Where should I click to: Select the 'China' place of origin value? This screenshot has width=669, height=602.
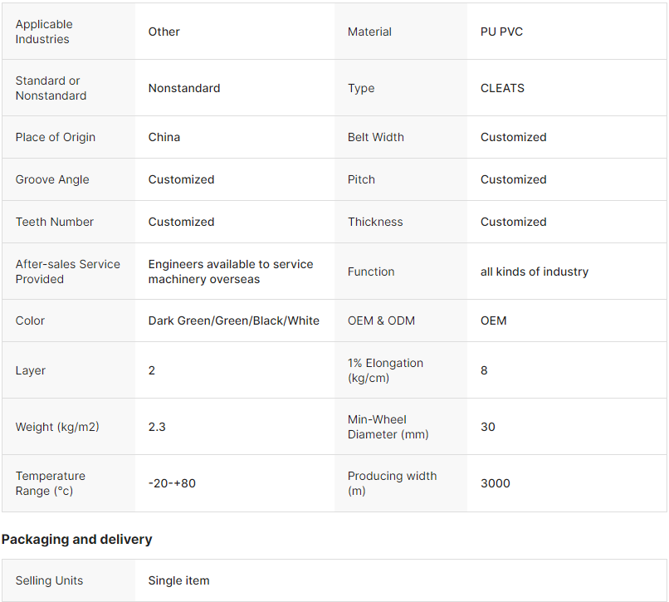point(164,137)
